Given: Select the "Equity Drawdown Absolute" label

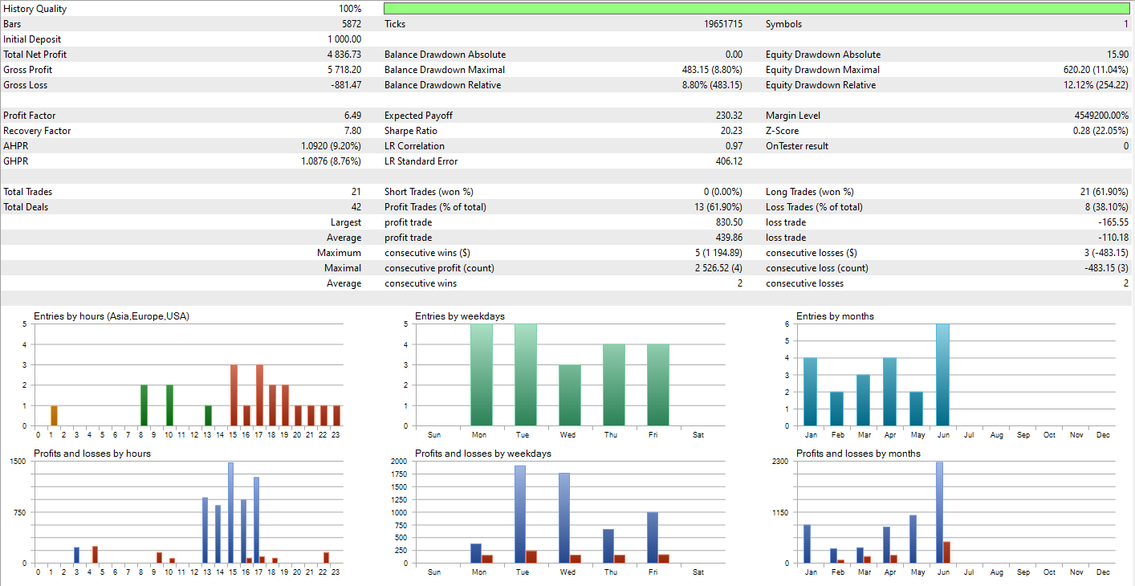Looking at the screenshot, I should [x=823, y=55].
